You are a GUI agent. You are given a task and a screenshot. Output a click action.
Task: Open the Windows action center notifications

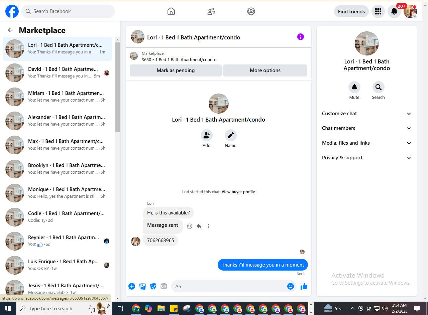417,308
